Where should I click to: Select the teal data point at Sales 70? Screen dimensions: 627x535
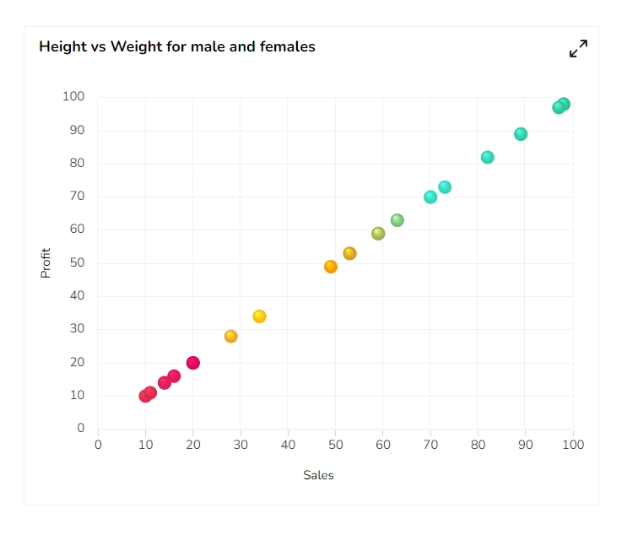tap(430, 197)
